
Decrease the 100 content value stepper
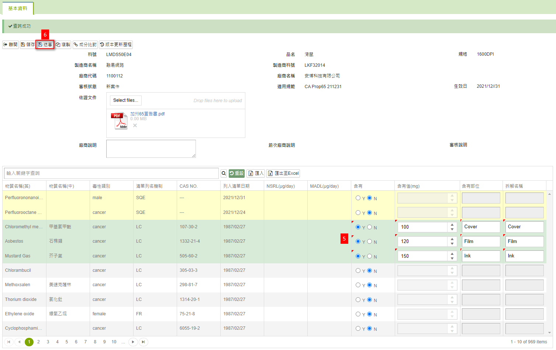coord(452,229)
